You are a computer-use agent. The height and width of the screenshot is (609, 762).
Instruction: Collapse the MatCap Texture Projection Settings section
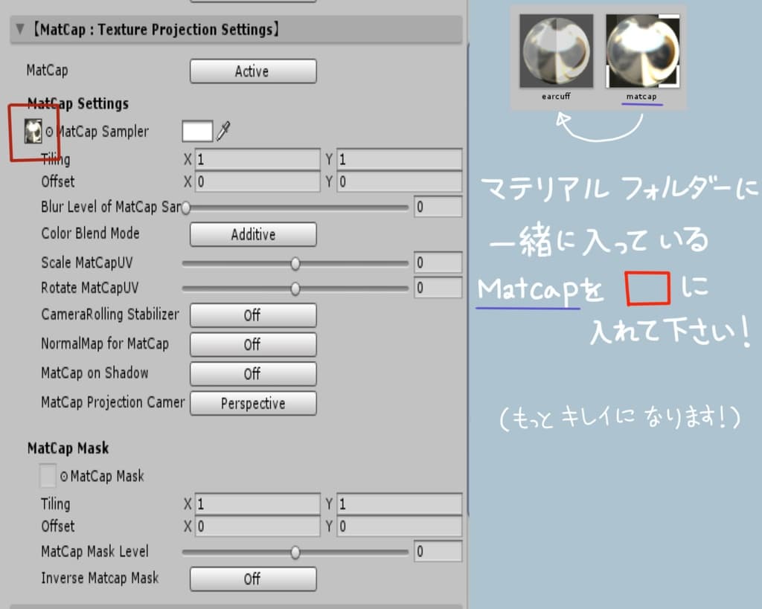(x=20, y=29)
